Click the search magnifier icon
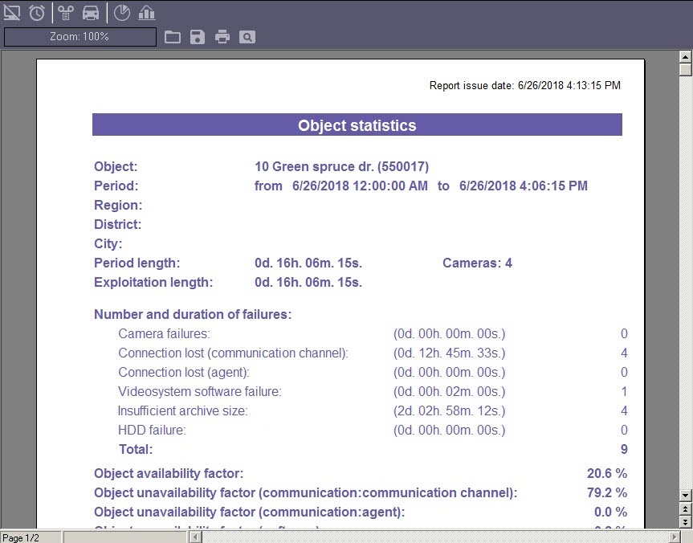Image resolution: width=693 pixels, height=543 pixels. [247, 37]
